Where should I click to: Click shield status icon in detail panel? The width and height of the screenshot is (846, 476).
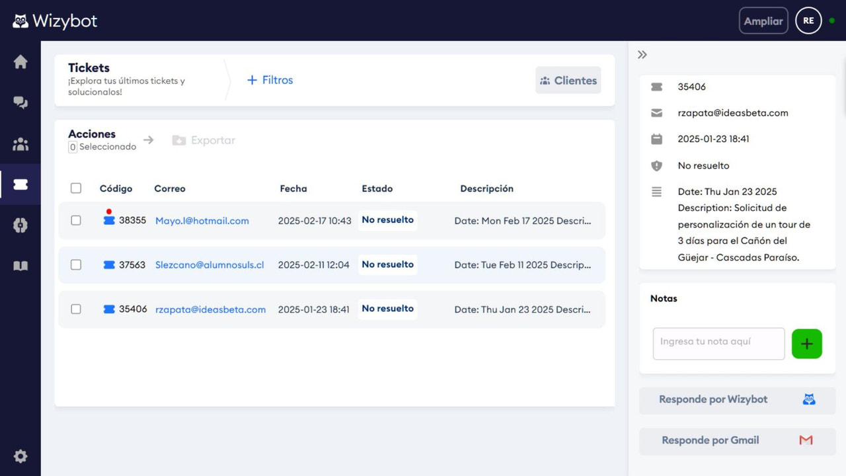(x=656, y=166)
